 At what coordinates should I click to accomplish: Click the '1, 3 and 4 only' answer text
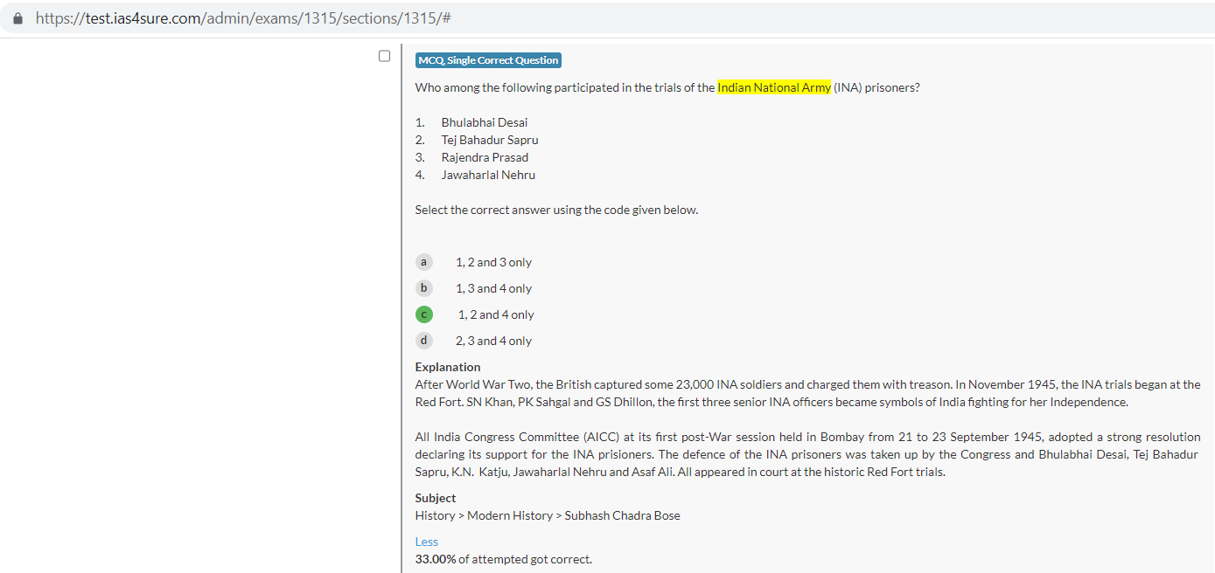coord(493,288)
